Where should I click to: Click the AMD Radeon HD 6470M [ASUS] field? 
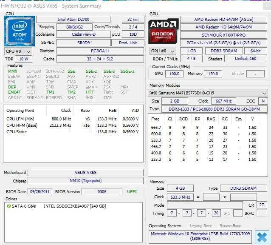click(x=224, y=20)
